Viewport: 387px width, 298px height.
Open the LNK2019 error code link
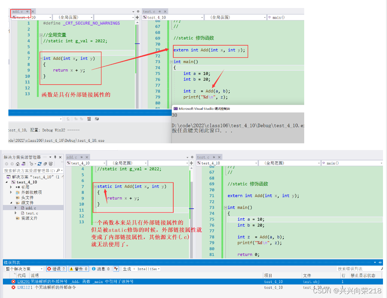coord(23,282)
